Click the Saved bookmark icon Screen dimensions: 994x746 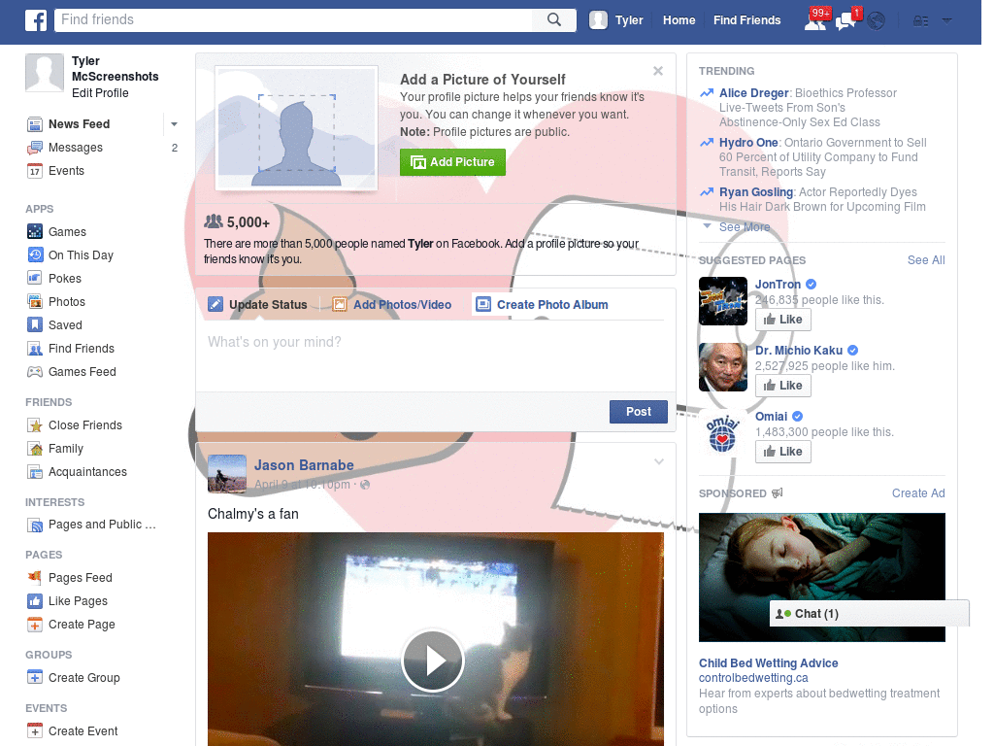coord(35,324)
